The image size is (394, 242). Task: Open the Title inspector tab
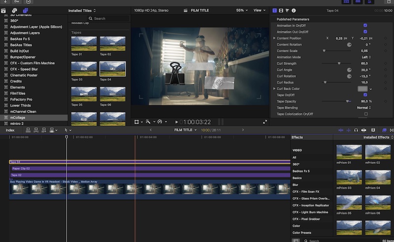click(x=275, y=10)
